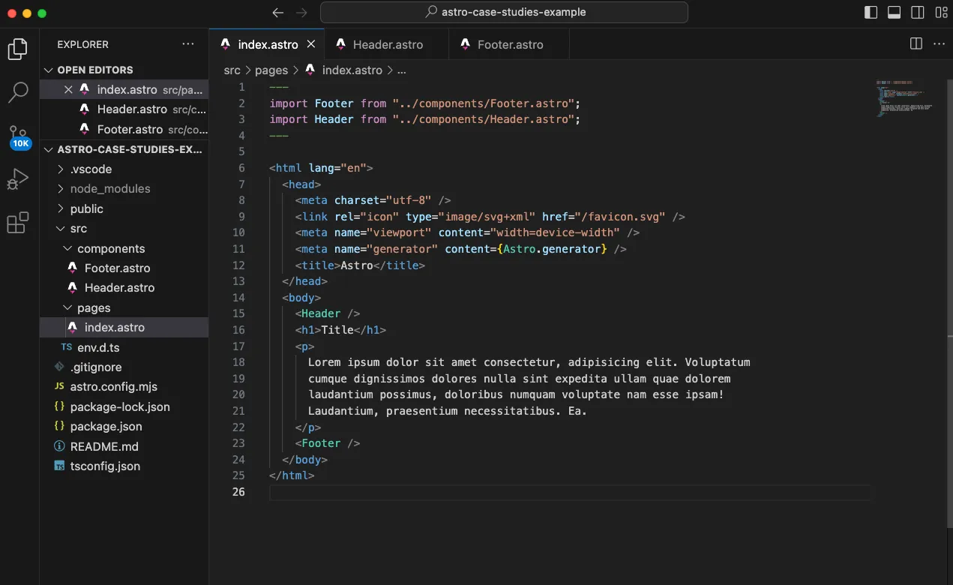Image resolution: width=953 pixels, height=585 pixels.
Task: Open the Search view in activity bar
Action: tap(17, 92)
